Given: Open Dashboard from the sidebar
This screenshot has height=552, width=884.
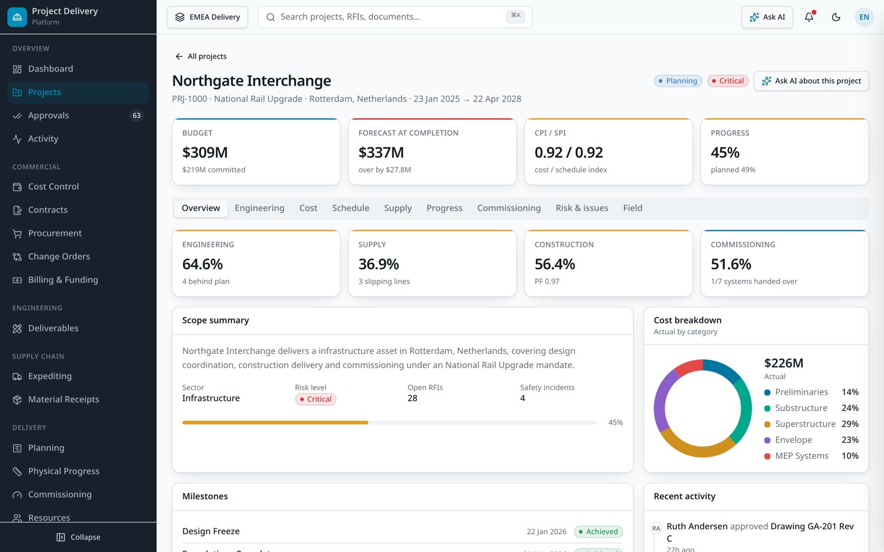Looking at the screenshot, I should [78, 69].
